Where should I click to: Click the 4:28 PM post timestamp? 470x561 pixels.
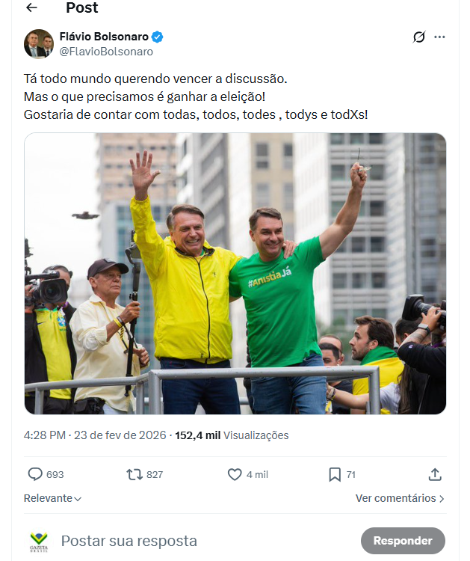click(x=45, y=435)
